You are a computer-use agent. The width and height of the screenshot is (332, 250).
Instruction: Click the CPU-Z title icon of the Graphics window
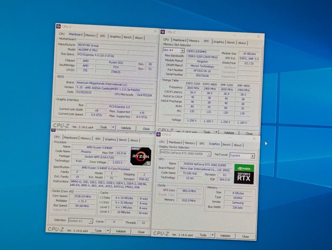159,134
